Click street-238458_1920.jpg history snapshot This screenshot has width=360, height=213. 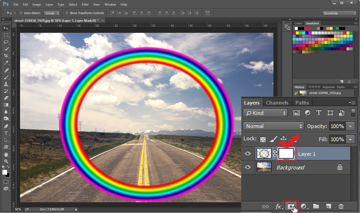point(325,93)
